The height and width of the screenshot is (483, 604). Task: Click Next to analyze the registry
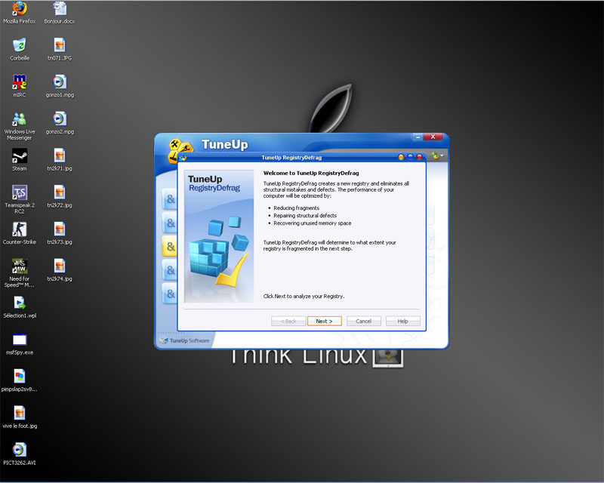[325, 321]
